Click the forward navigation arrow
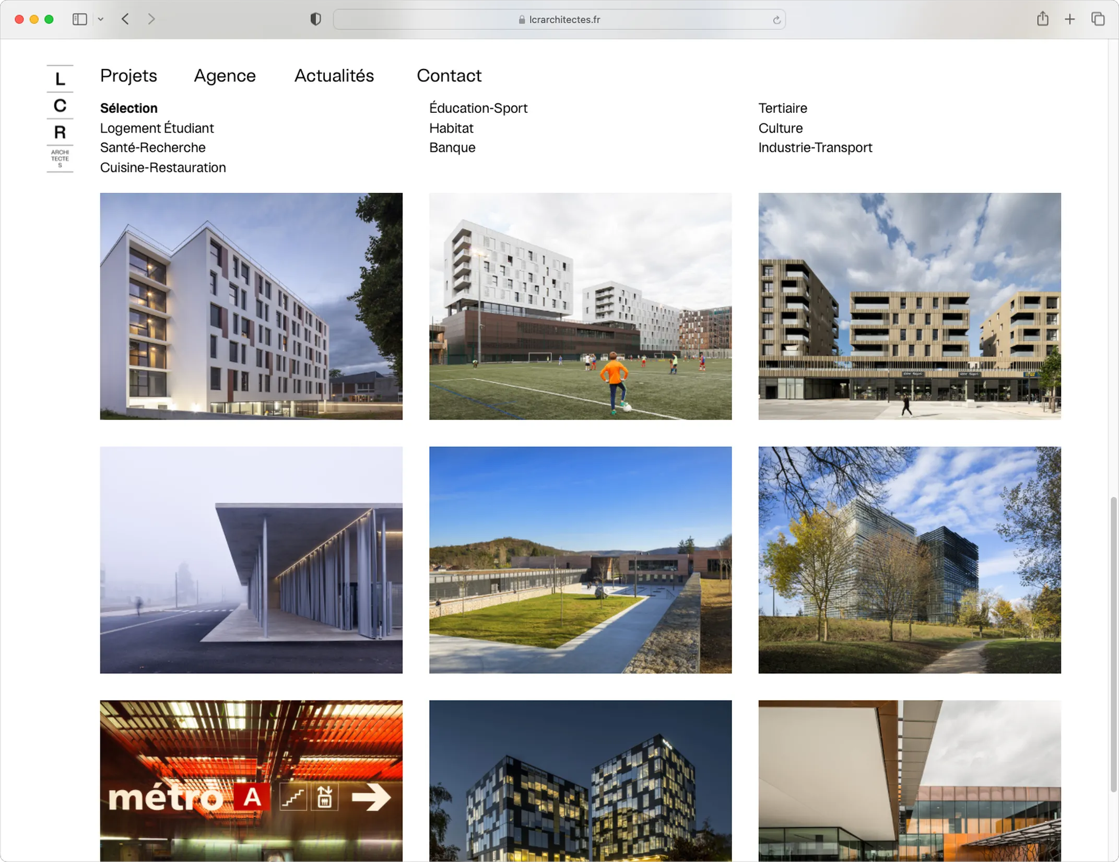The width and height of the screenshot is (1119, 862). (x=151, y=19)
